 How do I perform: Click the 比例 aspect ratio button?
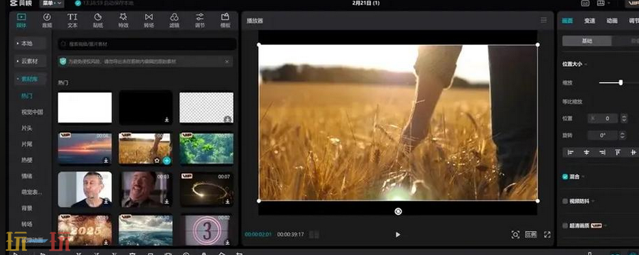click(x=531, y=234)
